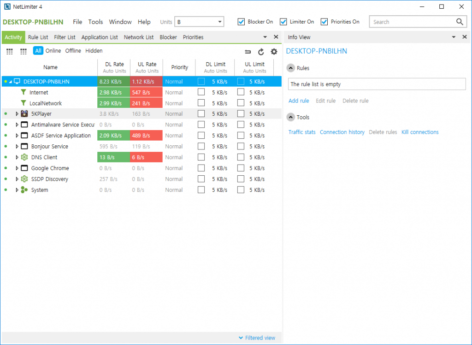
Task: Open activity view settings gear
Action: (274, 52)
